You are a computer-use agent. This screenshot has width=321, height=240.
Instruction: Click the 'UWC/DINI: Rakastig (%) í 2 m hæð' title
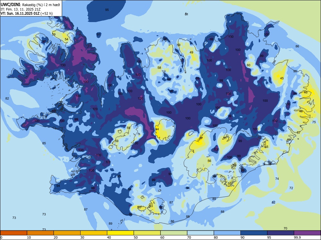[x=30, y=5]
